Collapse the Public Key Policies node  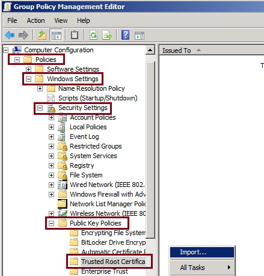click(x=51, y=223)
